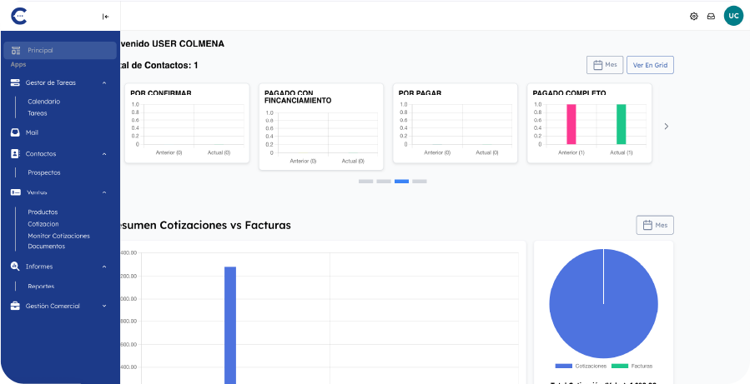The width and height of the screenshot is (750, 384).
Task: Click the Ventas card icon
Action: tap(15, 192)
